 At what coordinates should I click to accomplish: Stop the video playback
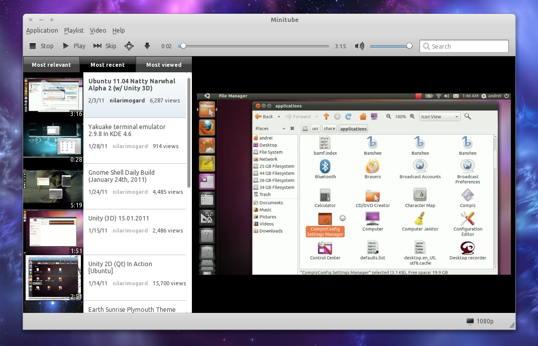(41, 46)
